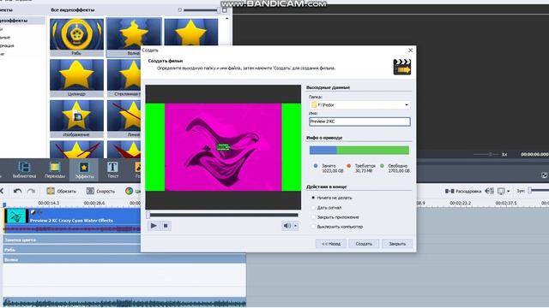Select the Цилиндр cylinder effect thumbnail

[x=76, y=78]
